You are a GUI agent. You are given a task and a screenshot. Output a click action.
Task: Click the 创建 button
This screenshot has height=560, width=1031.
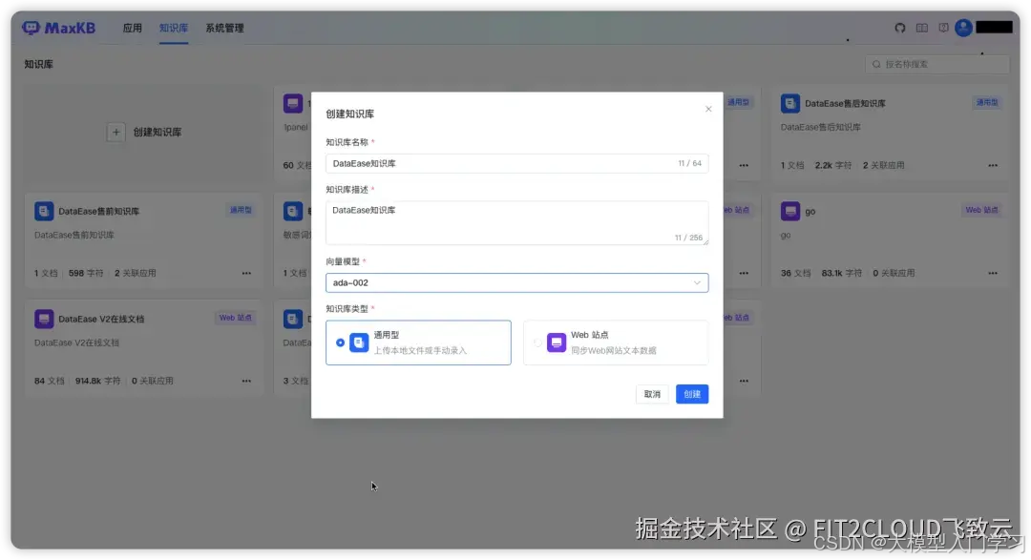(692, 394)
